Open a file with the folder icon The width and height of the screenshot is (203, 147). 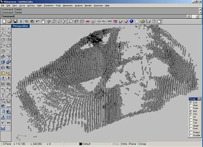tap(10, 21)
